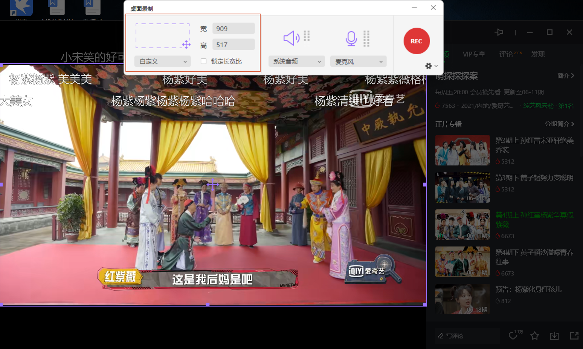The width and height of the screenshot is (583, 349).
Task: Click the dashed region selection icon
Action: (x=163, y=36)
